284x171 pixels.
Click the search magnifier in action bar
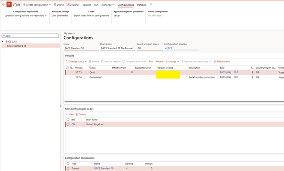click(151, 5)
